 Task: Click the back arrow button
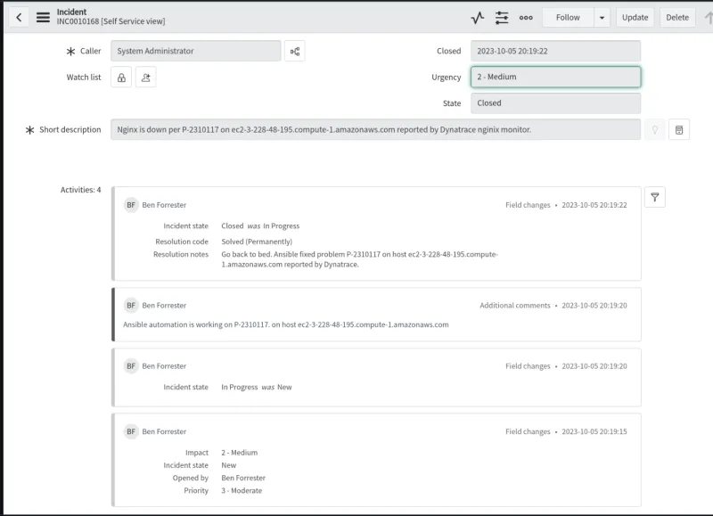pyautogui.click(x=19, y=17)
